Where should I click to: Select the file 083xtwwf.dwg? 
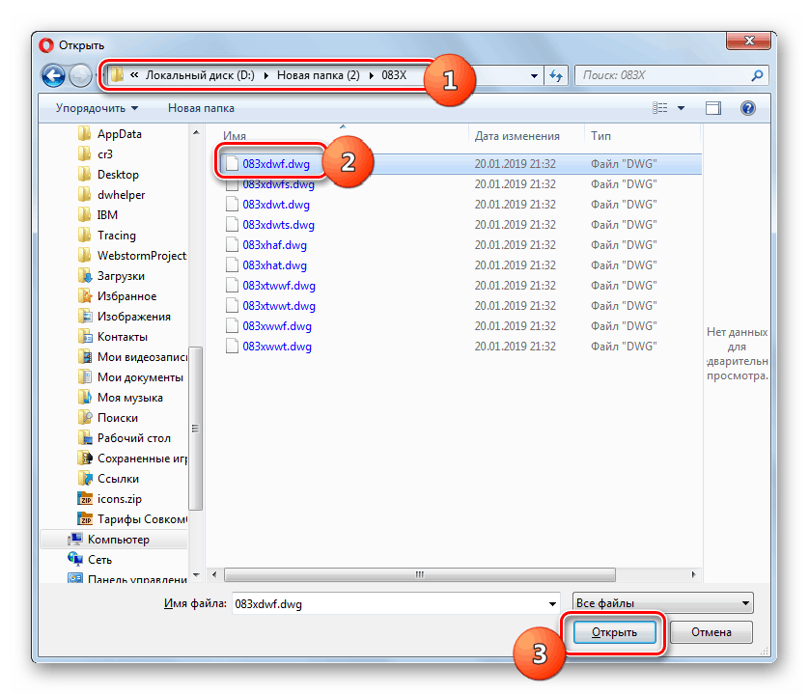pyautogui.click(x=279, y=286)
